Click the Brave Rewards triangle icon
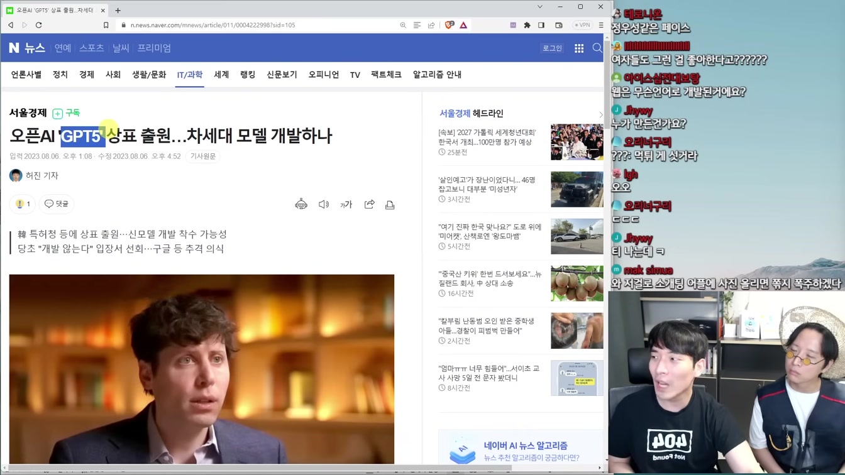 pyautogui.click(x=463, y=25)
